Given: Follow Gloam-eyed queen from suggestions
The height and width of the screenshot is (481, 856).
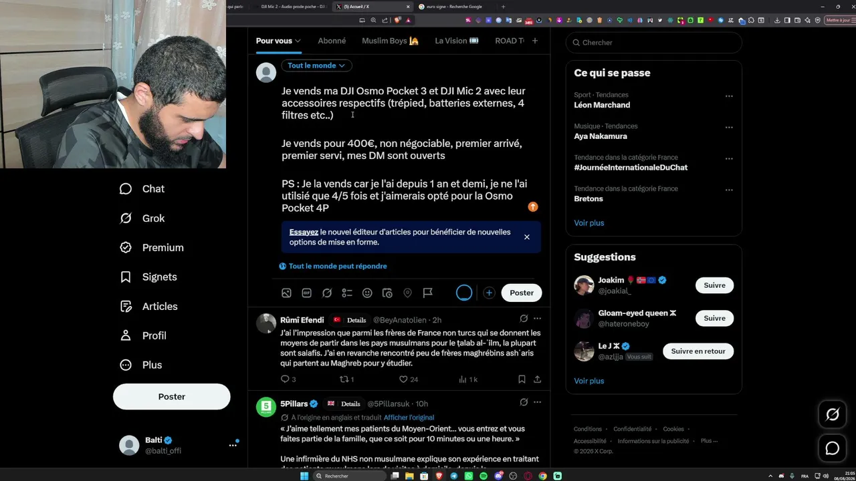Looking at the screenshot, I should [x=714, y=318].
